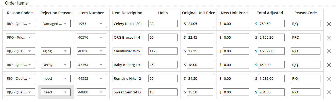Open item number 40576 dropdown
Image resolution: width=336 pixels, height=102 pixels.
pos(92,37)
